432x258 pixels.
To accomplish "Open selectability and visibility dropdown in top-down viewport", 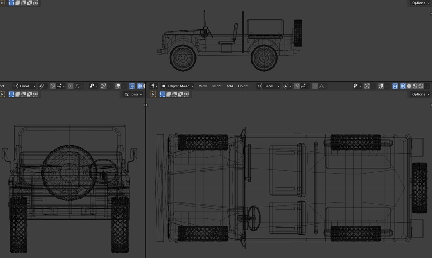I will pos(357,86).
